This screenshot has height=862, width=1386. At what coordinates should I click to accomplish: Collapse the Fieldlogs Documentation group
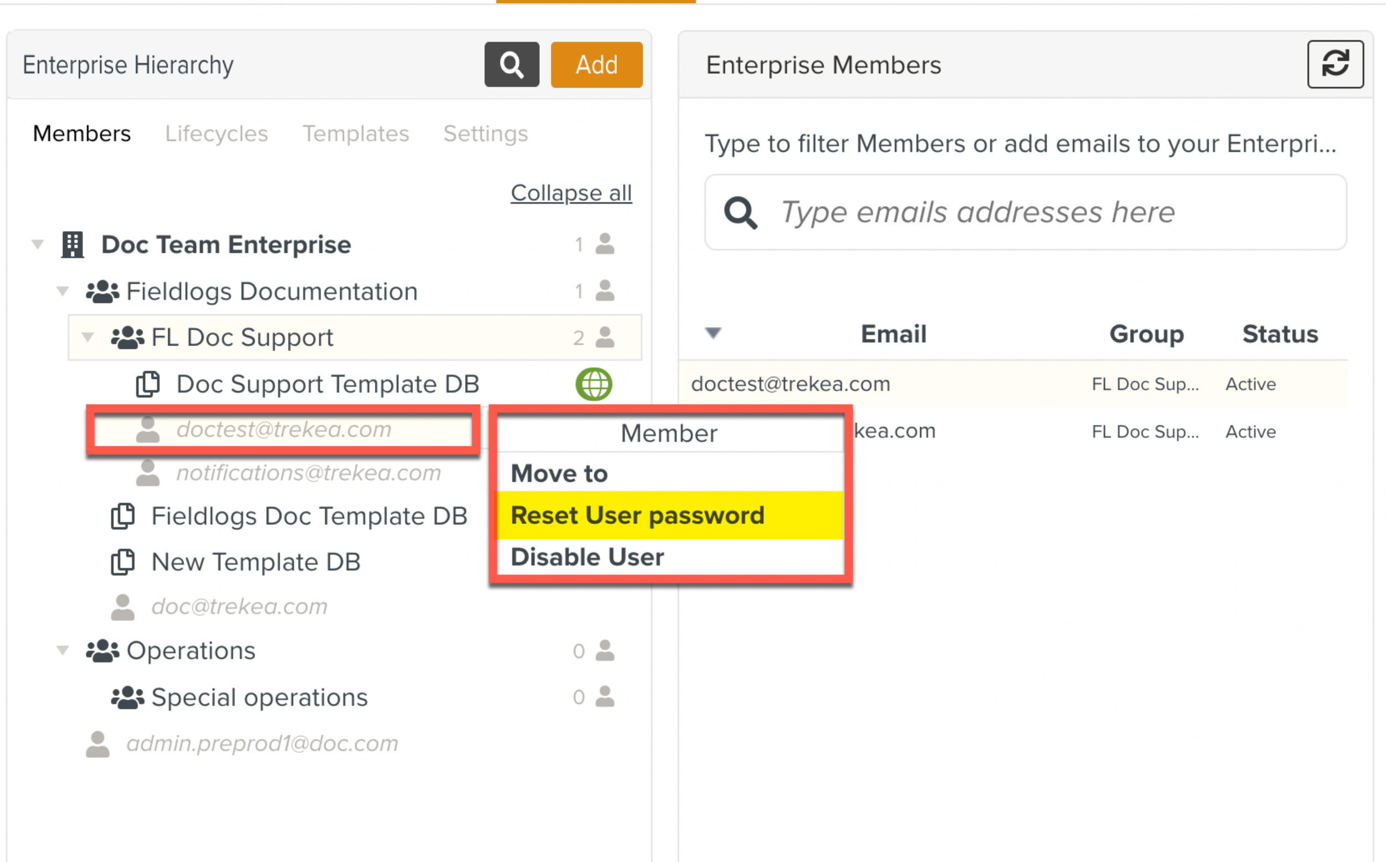pyautogui.click(x=63, y=292)
